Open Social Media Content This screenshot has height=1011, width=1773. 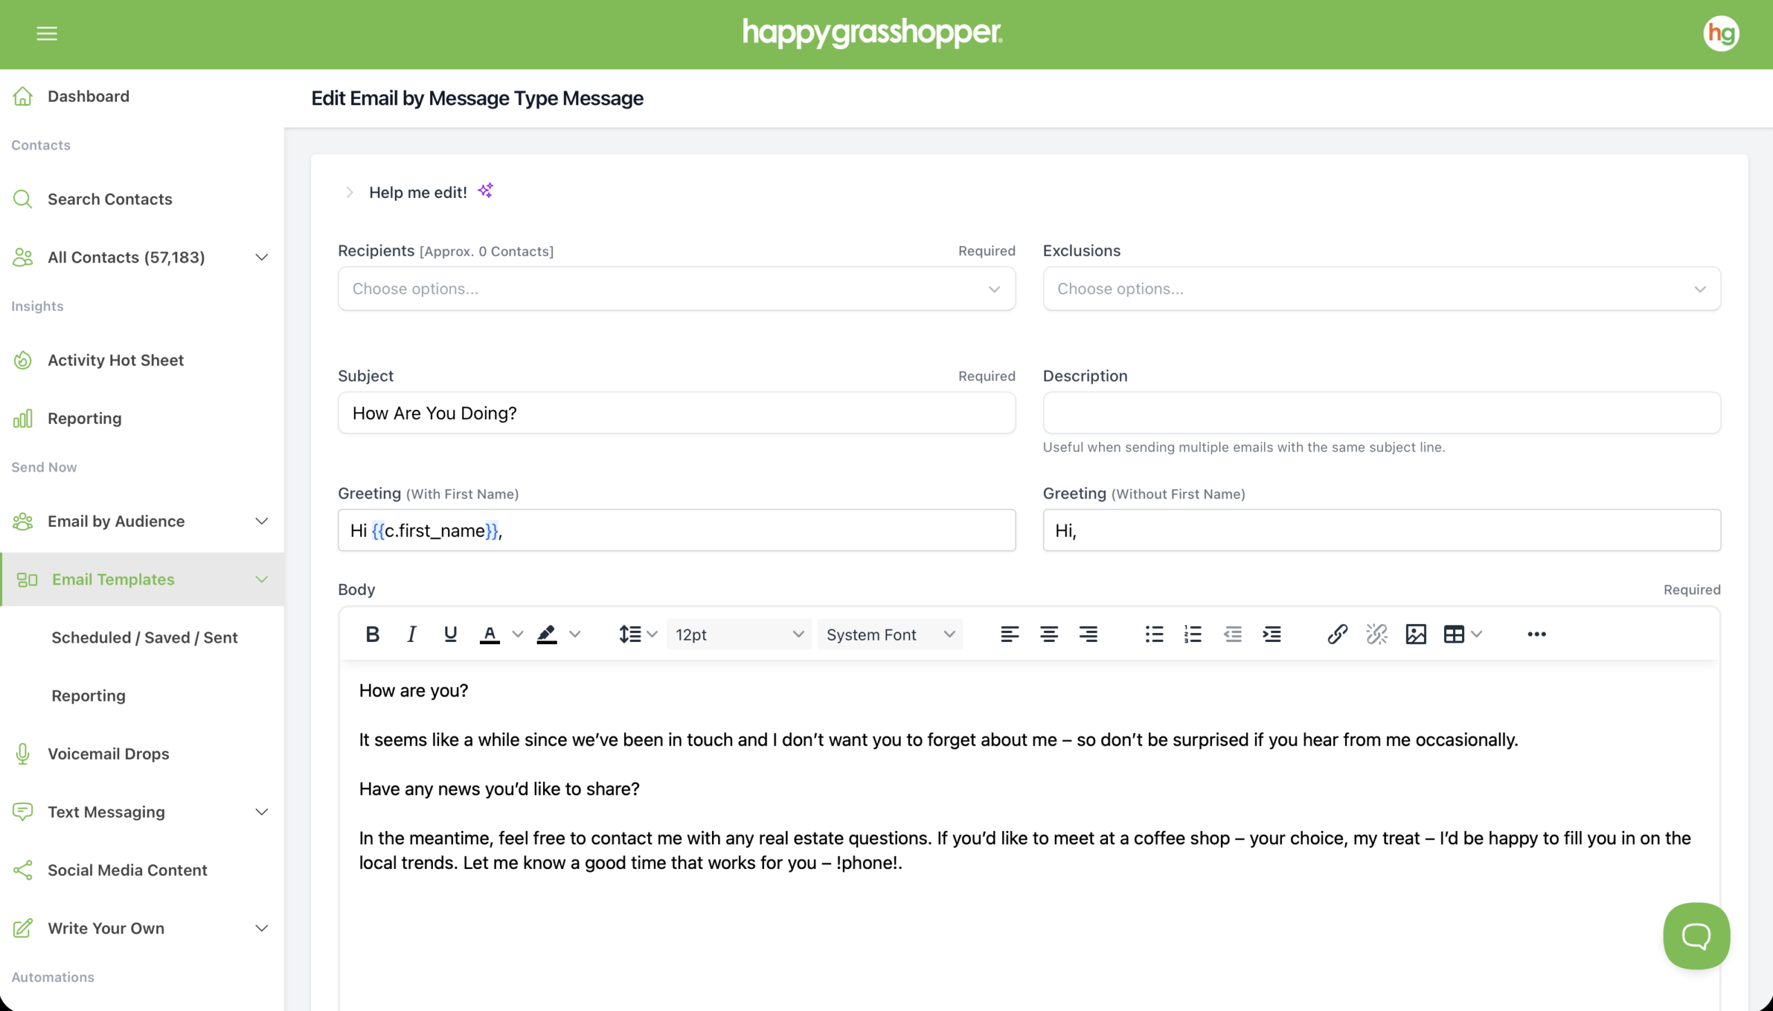[127, 870]
